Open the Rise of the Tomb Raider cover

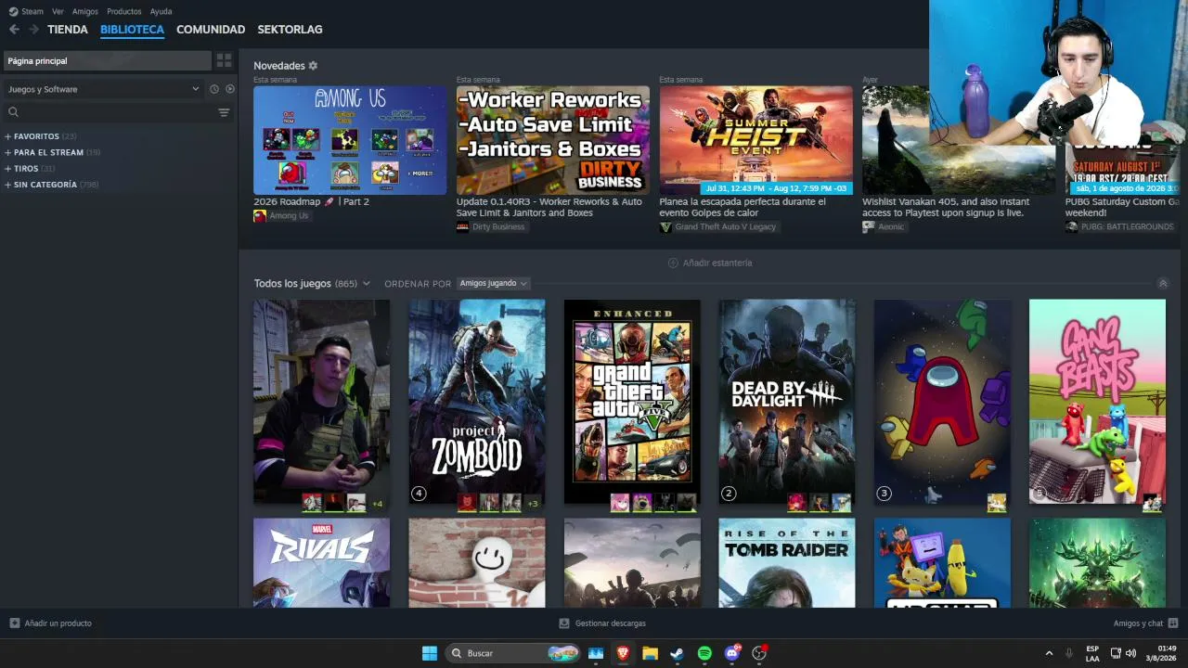point(787,563)
